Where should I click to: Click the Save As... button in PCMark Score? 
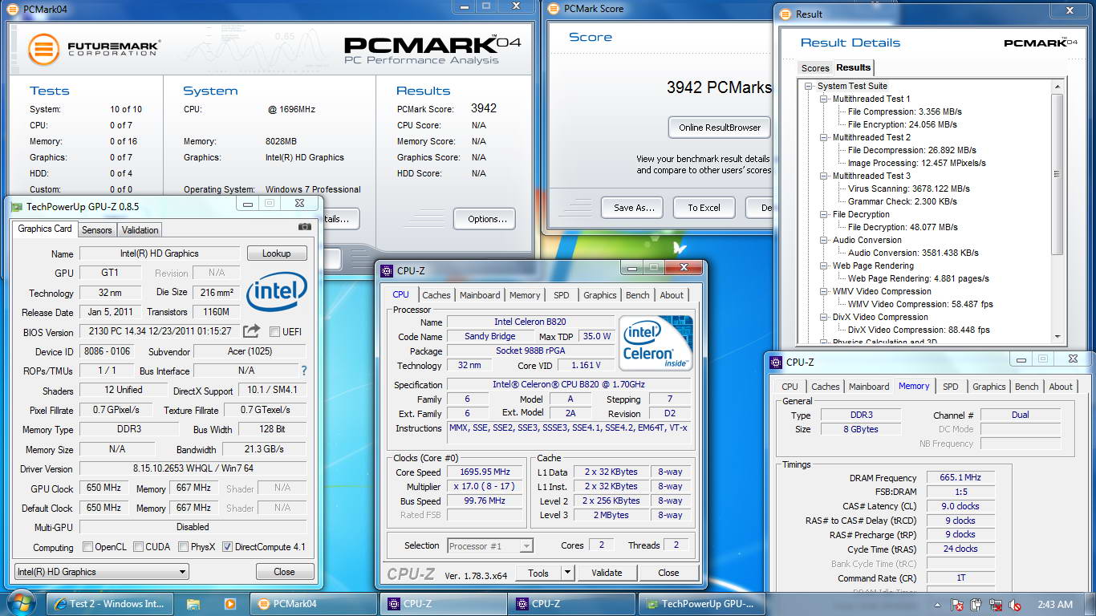[634, 207]
